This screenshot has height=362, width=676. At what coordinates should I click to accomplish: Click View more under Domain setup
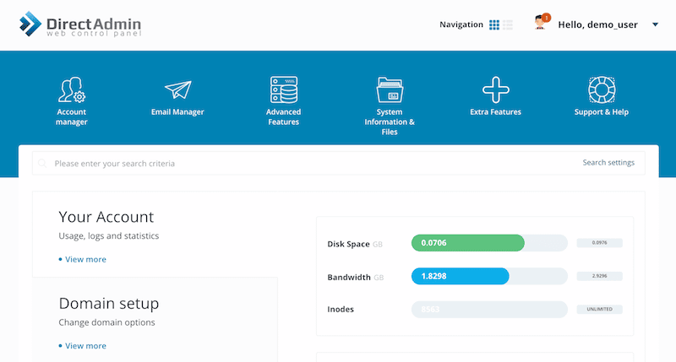[85, 346]
